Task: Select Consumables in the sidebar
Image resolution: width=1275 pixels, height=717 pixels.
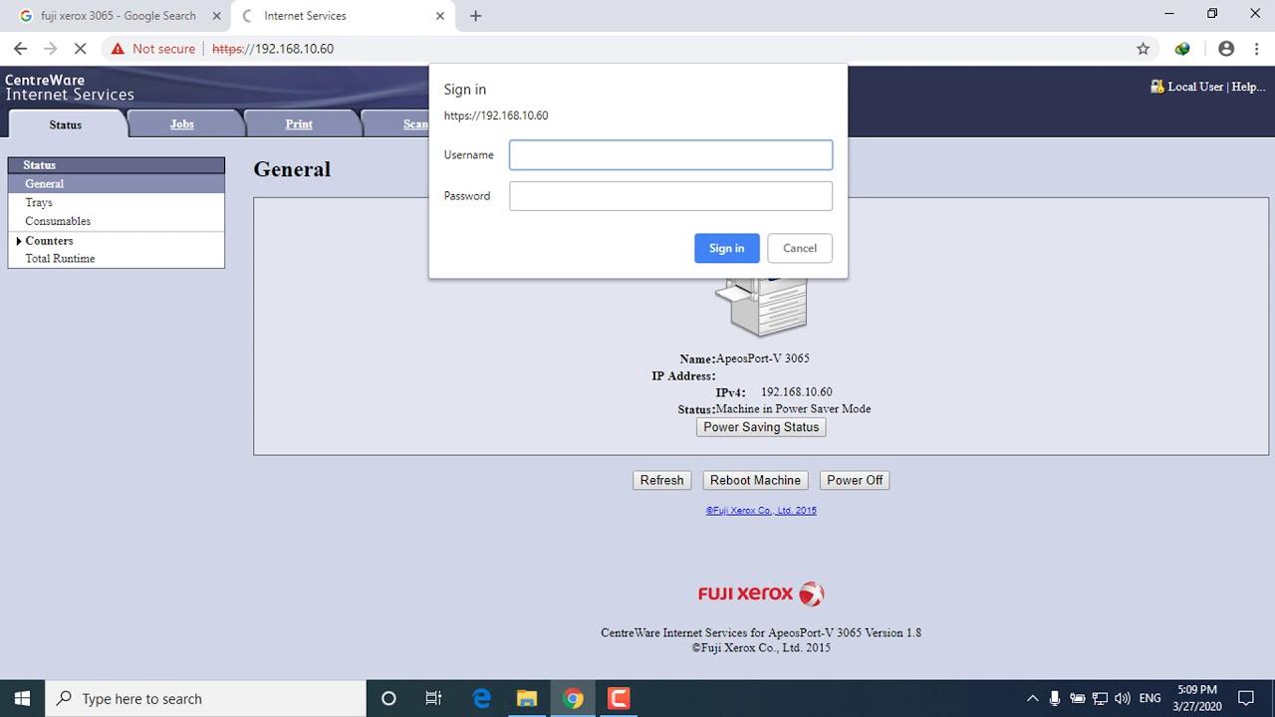Action: click(x=58, y=221)
